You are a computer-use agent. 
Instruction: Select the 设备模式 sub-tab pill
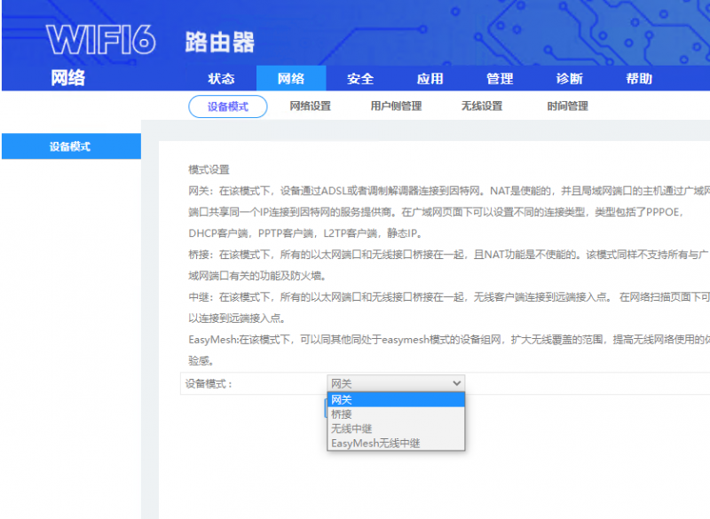(228, 106)
